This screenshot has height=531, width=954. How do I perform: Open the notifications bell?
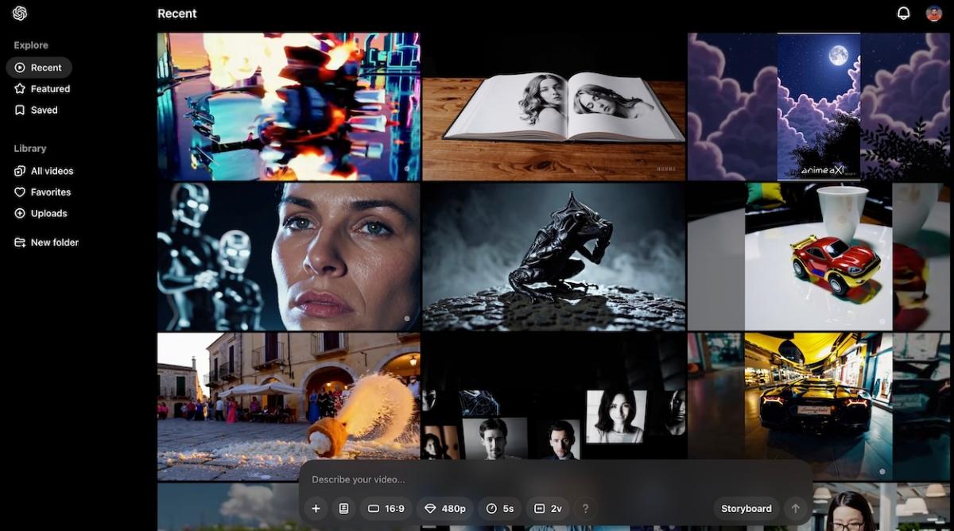point(903,14)
